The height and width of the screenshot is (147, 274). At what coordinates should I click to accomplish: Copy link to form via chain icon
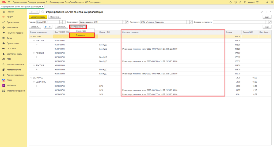click(x=262, y=12)
